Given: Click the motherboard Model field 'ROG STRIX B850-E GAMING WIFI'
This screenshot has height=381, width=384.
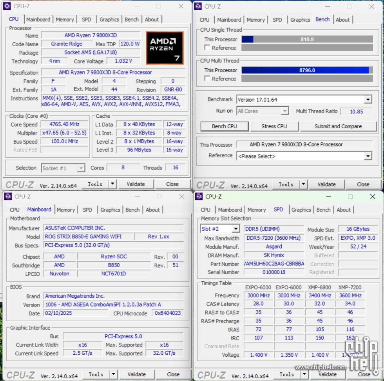Looking at the screenshot, I should click(x=89, y=237).
